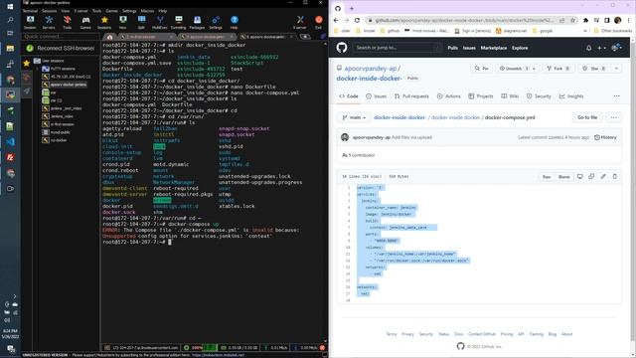The image size is (636, 358).
Task: Expand the taskbar hidden icons chevron
Action: tap(15, 296)
